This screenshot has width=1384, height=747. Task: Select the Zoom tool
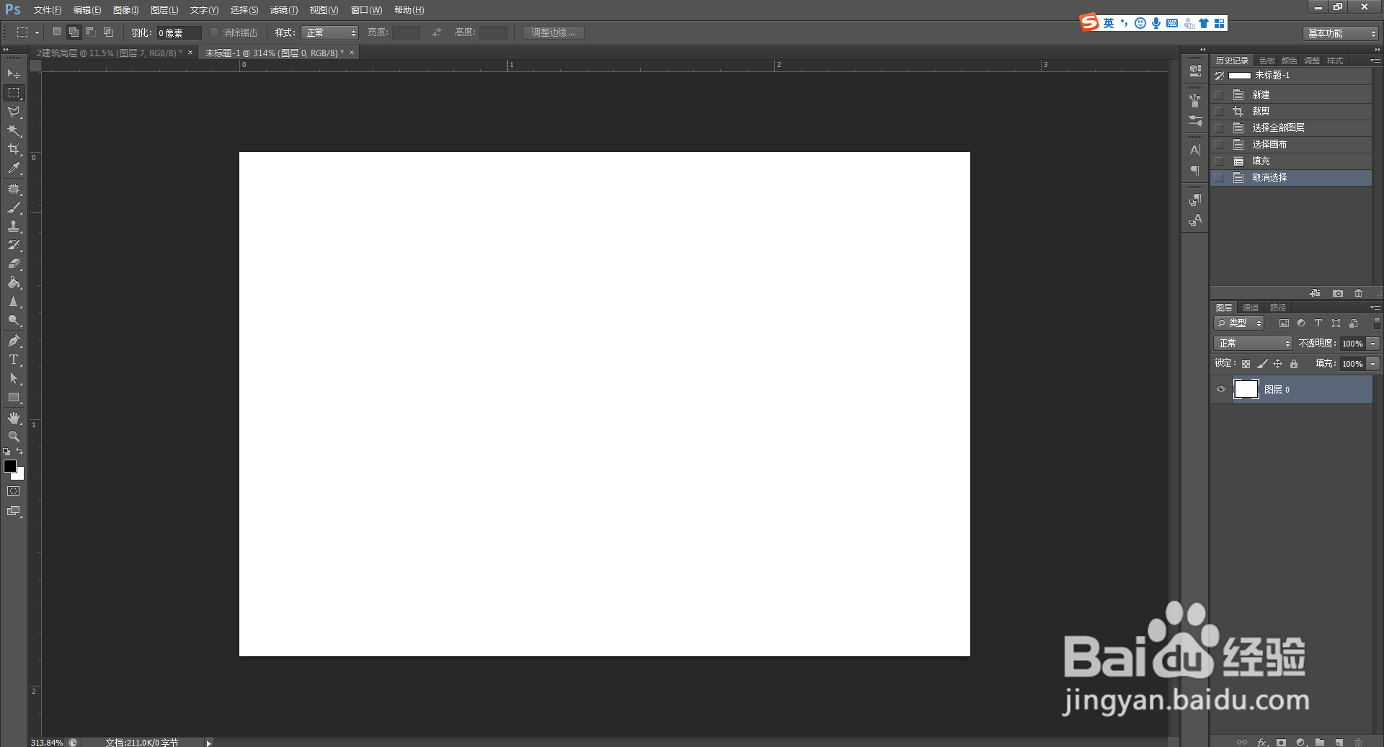14,437
